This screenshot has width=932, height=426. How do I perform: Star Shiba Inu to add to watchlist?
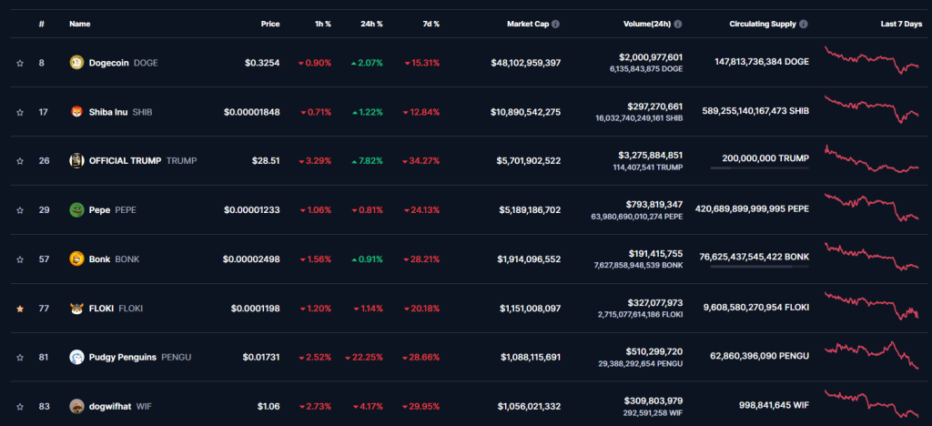tap(20, 112)
